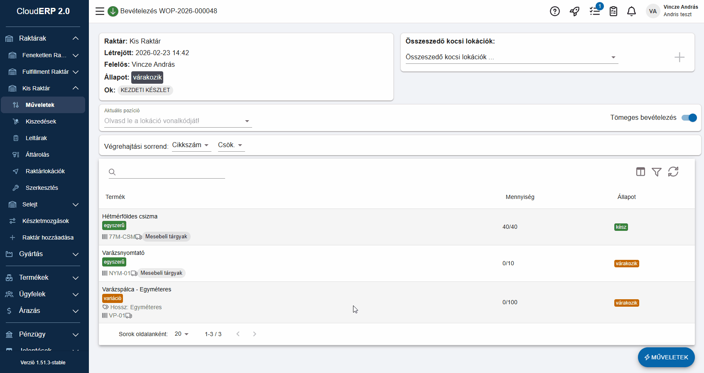The width and height of the screenshot is (704, 373).
Task: Open the table filter funnel icon
Action: (657, 172)
